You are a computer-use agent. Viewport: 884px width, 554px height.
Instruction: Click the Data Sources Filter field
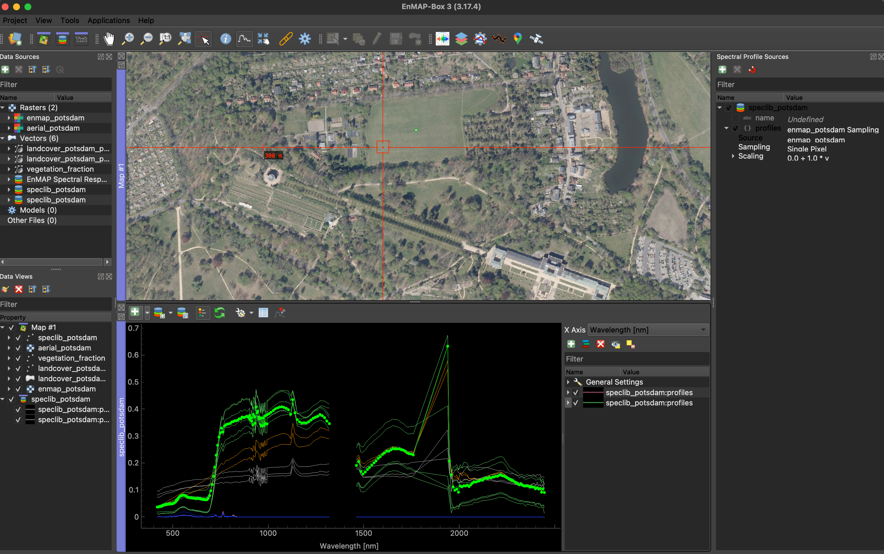coord(56,84)
